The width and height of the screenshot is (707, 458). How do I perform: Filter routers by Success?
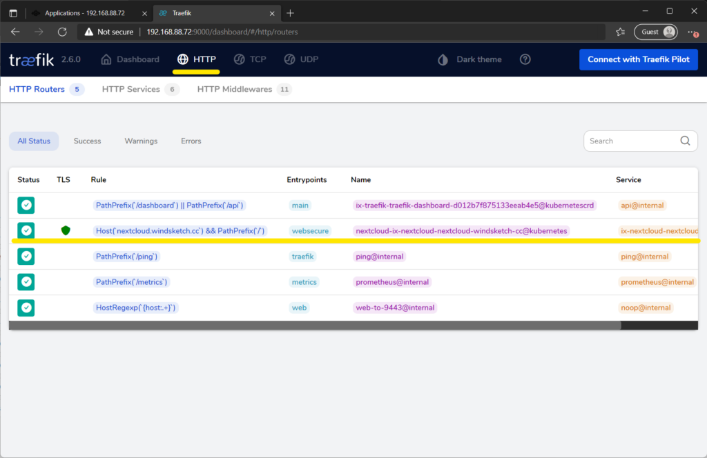[87, 141]
